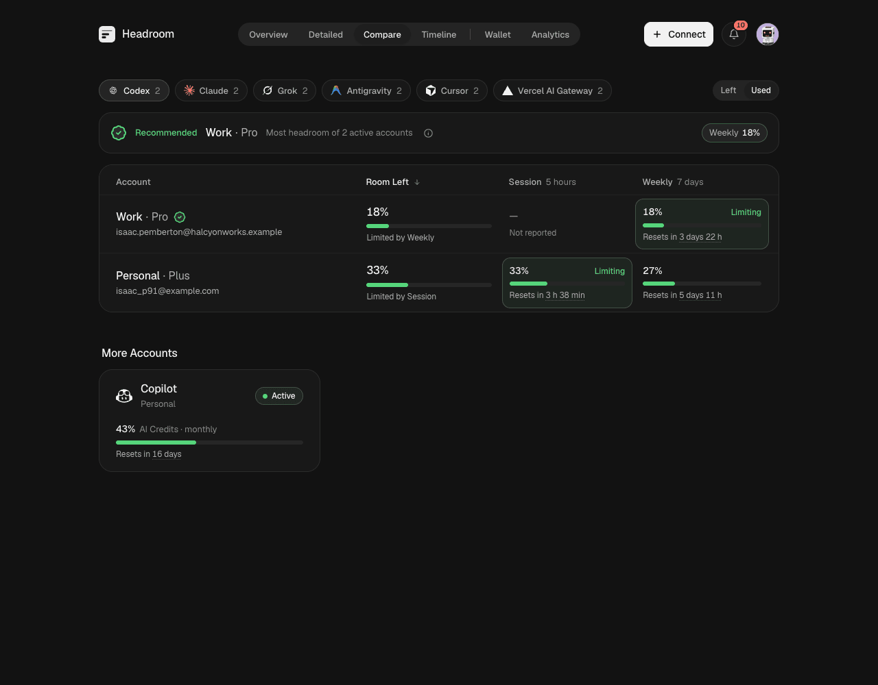Click the Active status badge on Copilot
Viewport: 878px width, 685px height.
click(x=279, y=396)
